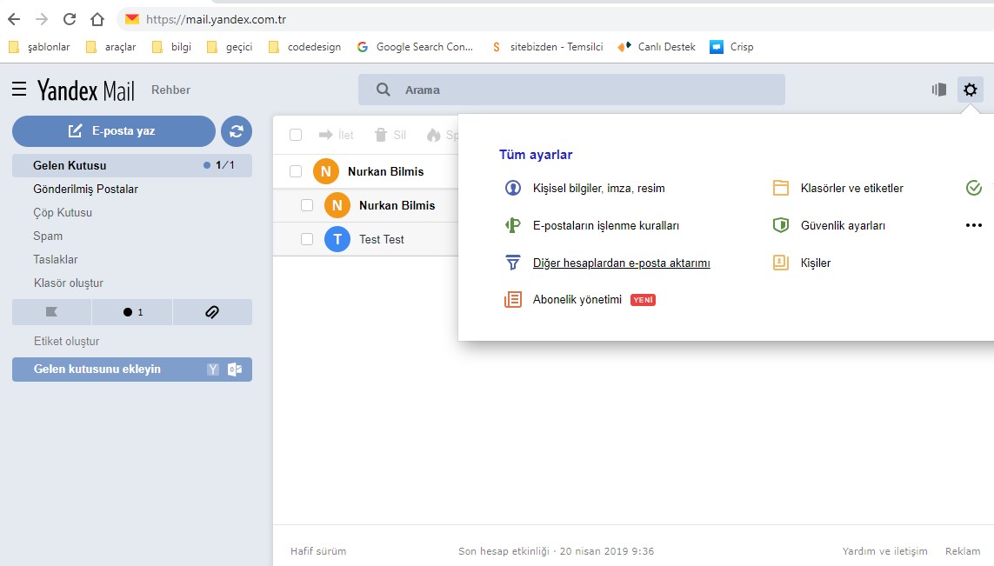Image resolution: width=994 pixels, height=566 pixels.
Task: Click the Hafif sürüm footer link
Action: tap(318, 551)
